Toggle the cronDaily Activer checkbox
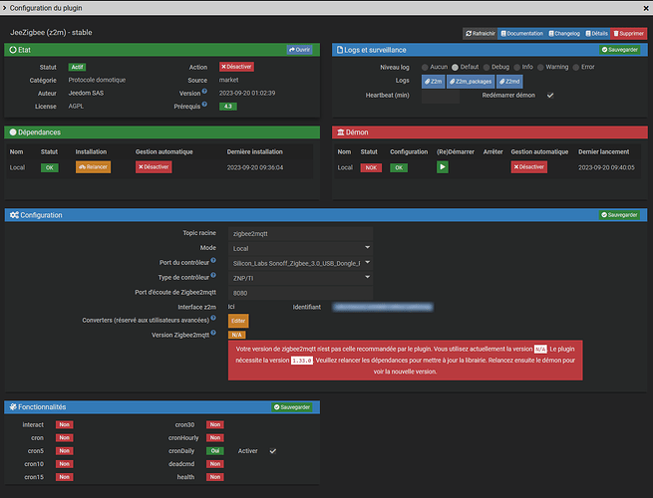653x498 pixels. click(273, 451)
